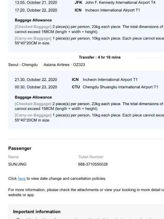Screen dimensions: 164x219
Task: Click the Important information heading
Action: [37, 212]
